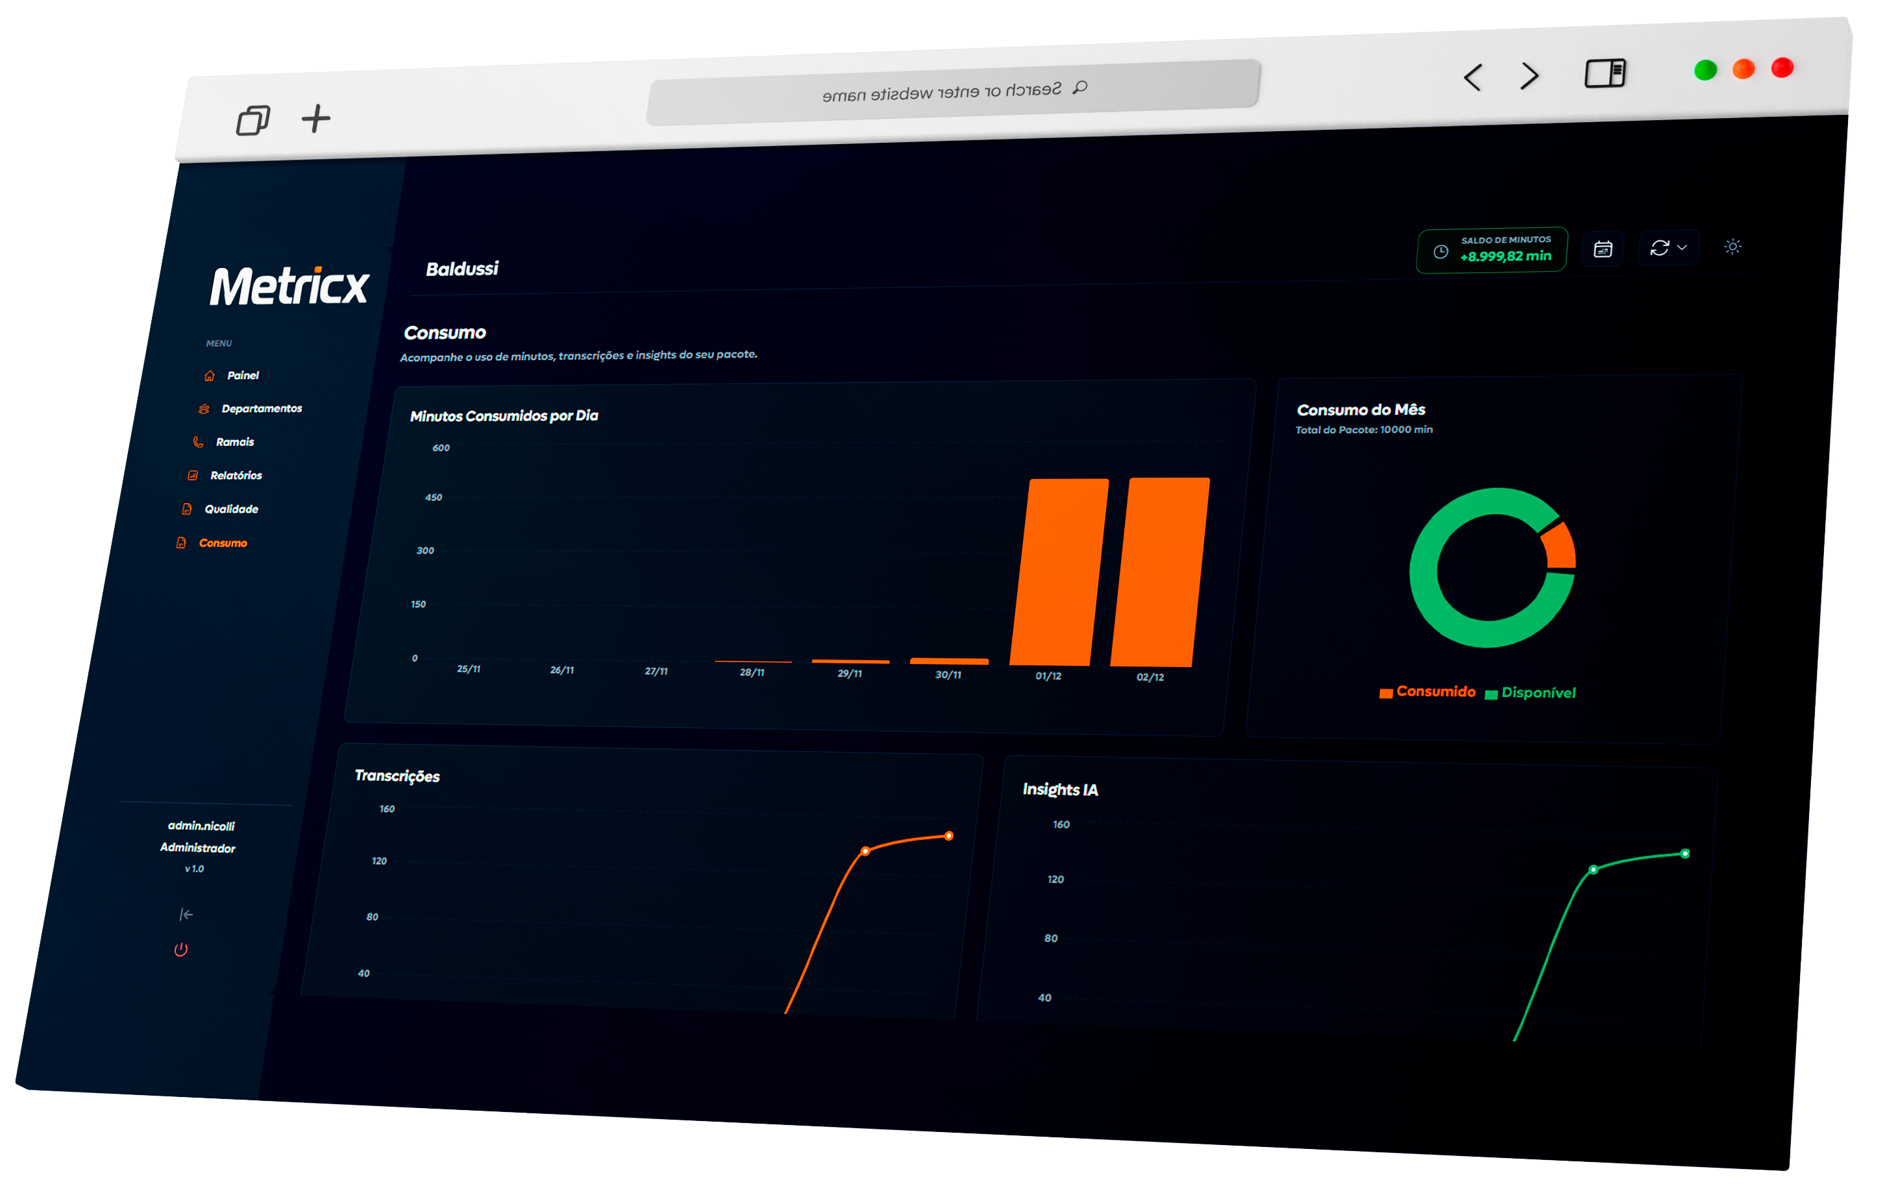Open the calendar date picker icon
The height and width of the screenshot is (1184, 1885).
tap(1603, 249)
